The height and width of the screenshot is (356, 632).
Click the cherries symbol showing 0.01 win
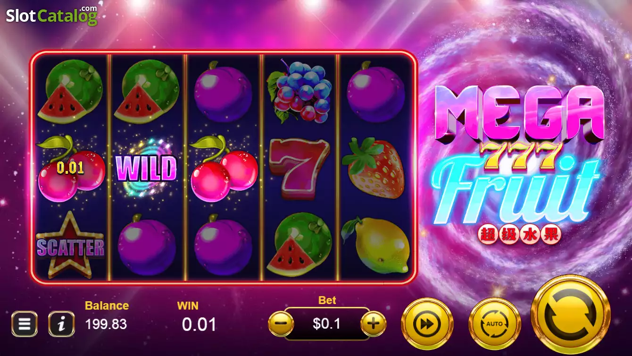click(71, 169)
